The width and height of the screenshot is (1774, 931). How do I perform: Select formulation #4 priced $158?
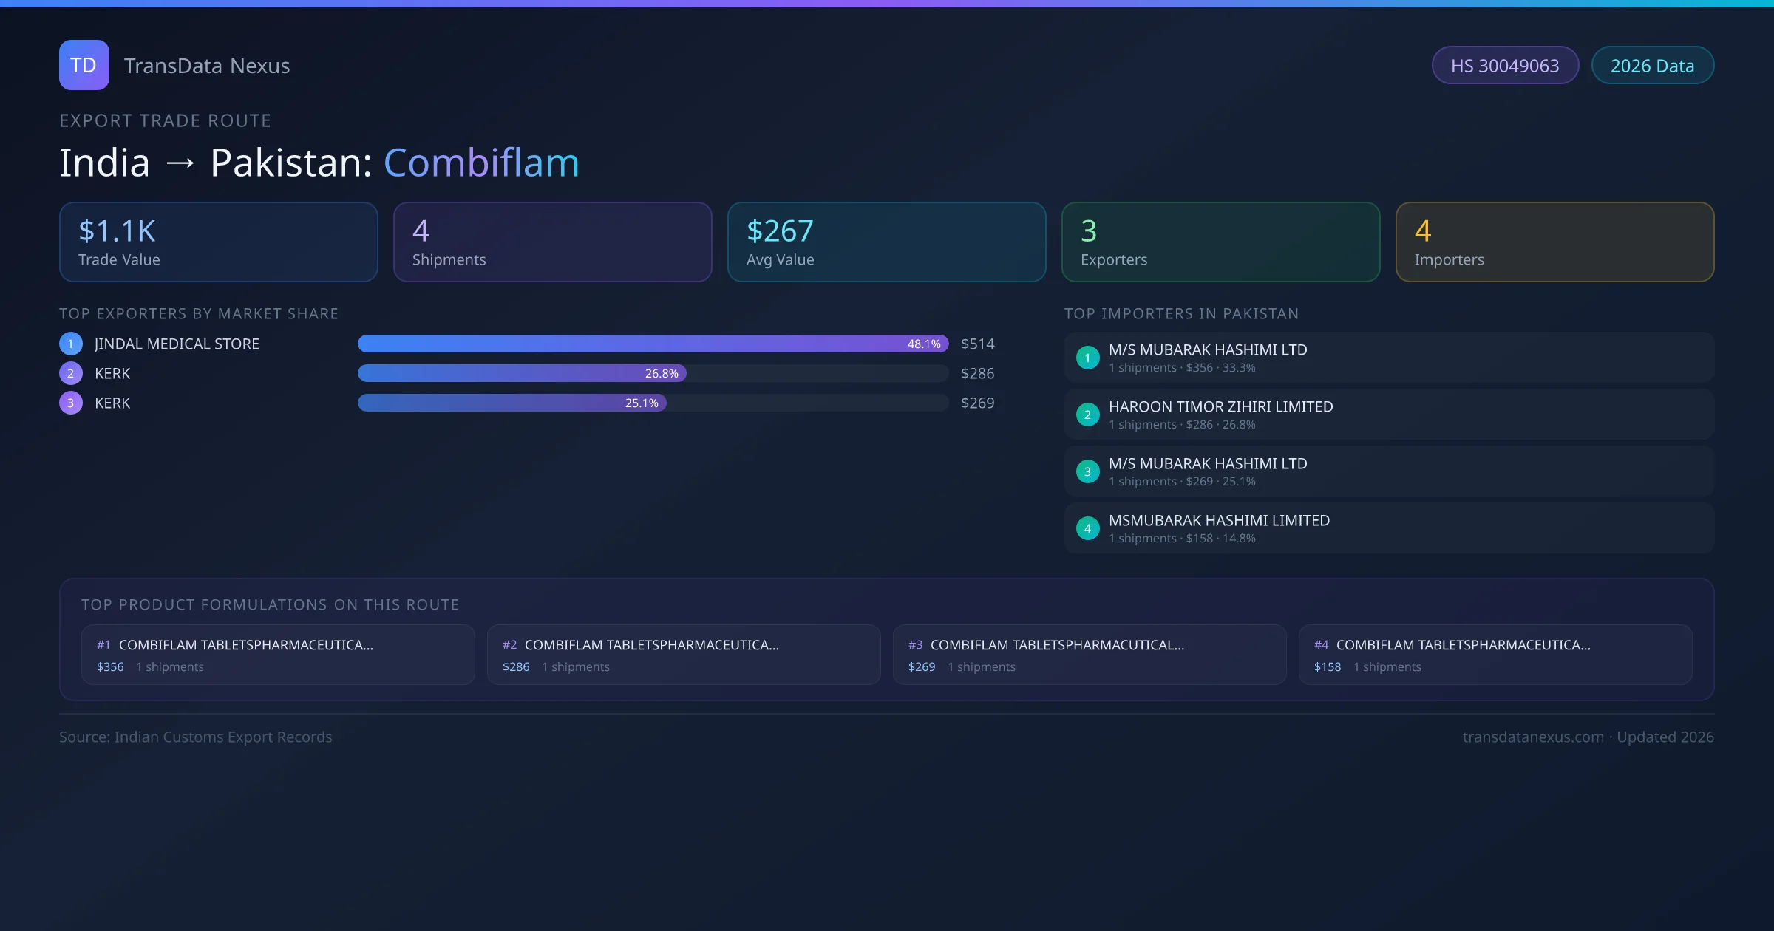coord(1495,655)
